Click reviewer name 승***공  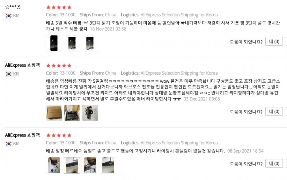click(x=13, y=7)
